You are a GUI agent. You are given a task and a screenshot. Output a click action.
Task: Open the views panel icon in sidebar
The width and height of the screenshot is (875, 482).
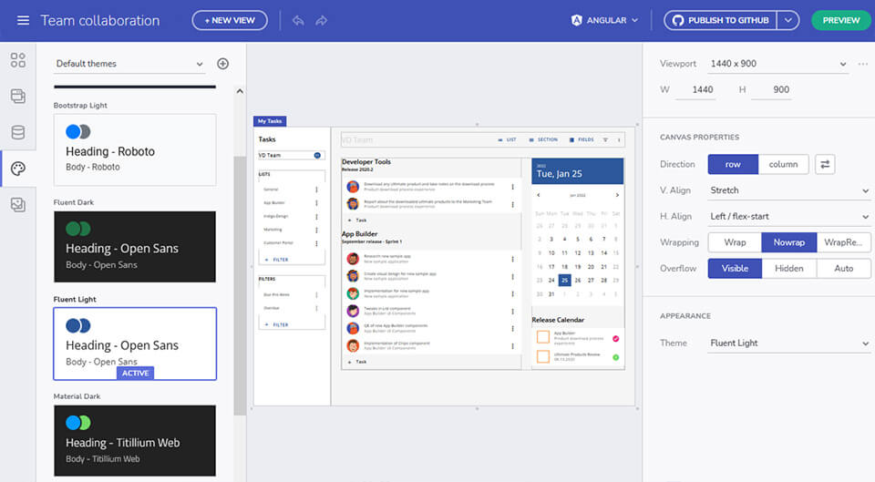(18, 96)
